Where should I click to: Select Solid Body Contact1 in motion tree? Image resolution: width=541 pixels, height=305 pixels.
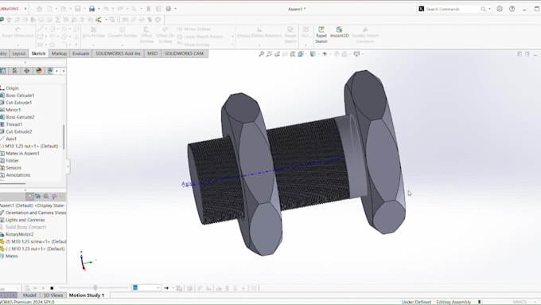coord(26,227)
